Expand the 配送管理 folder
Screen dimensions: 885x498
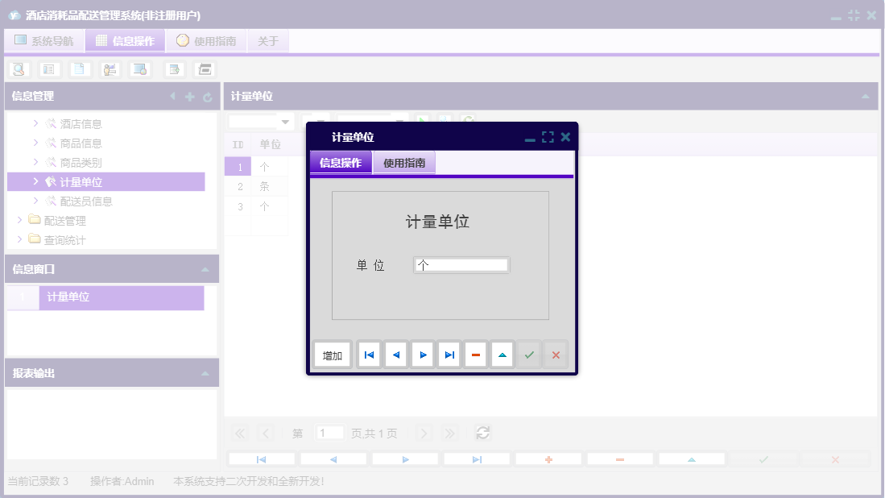pyautogui.click(x=19, y=219)
